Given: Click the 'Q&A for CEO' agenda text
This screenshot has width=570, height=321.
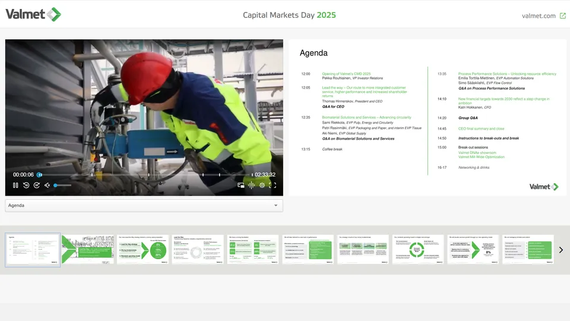Looking at the screenshot, I should click(x=333, y=106).
